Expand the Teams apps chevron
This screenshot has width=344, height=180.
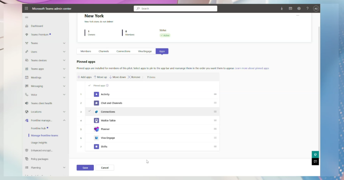(64, 69)
